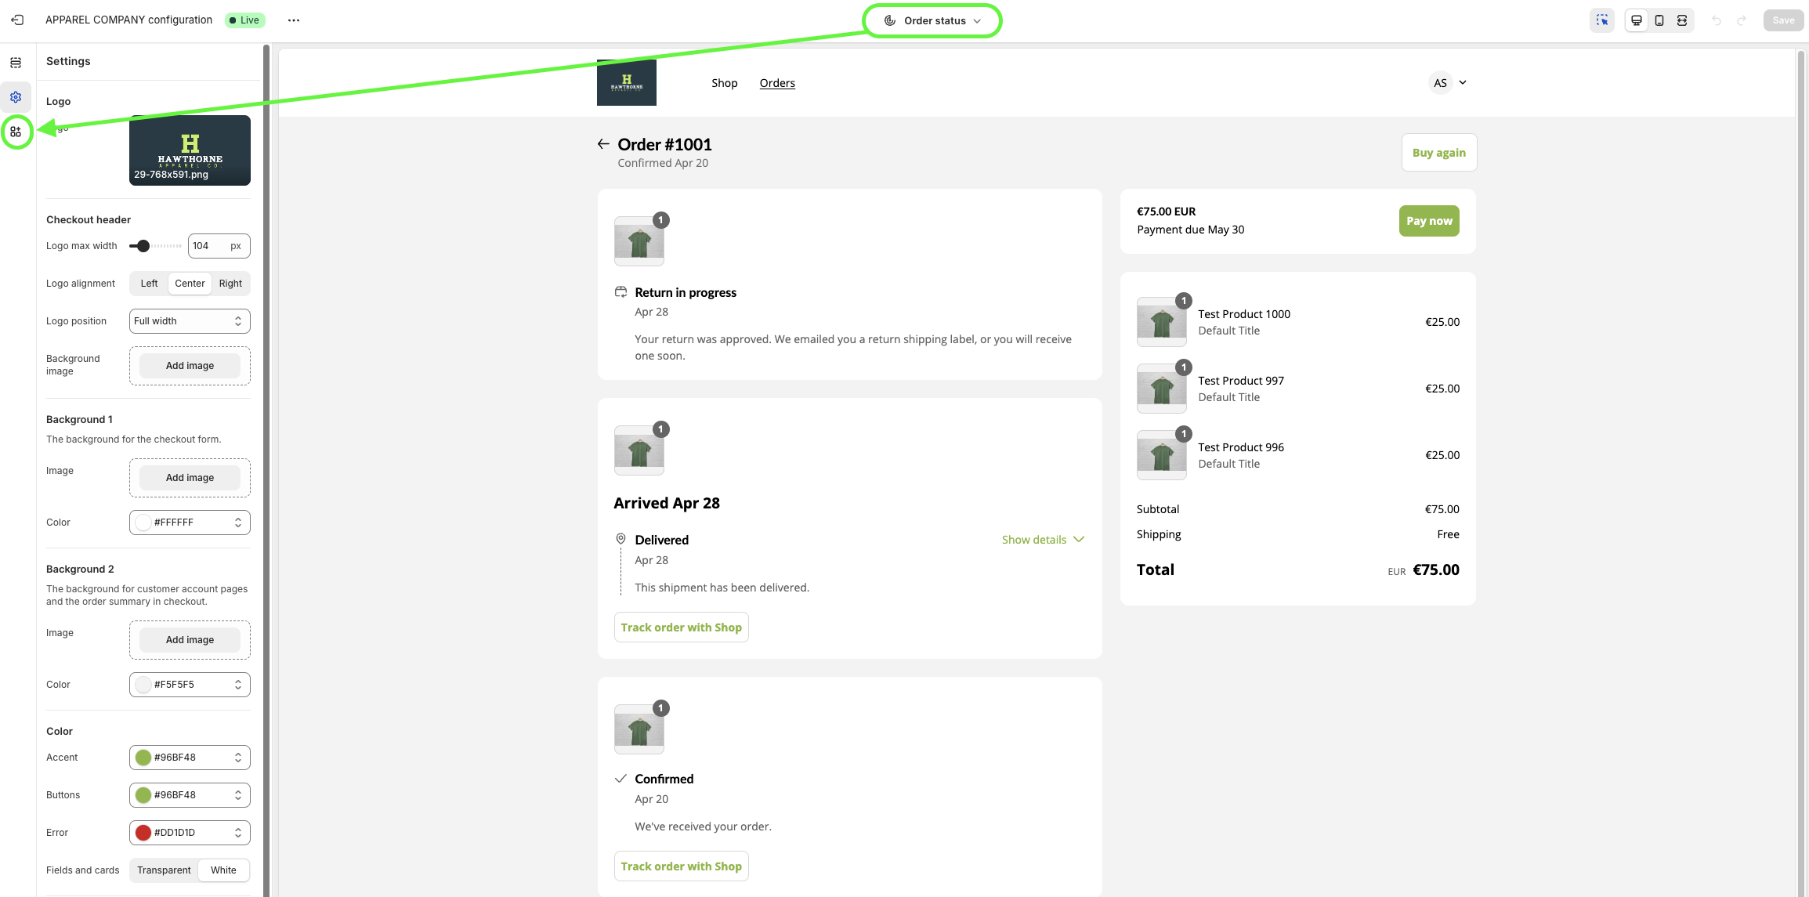Viewport: 1809px width, 897px height.
Task: Open the Order status page dropdown
Action: click(x=932, y=20)
